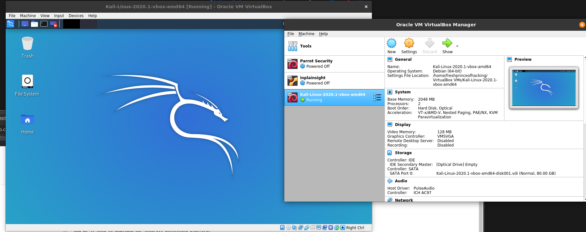Open the File menu in VirtualBox Manager
The height and width of the screenshot is (232, 586).
click(291, 34)
